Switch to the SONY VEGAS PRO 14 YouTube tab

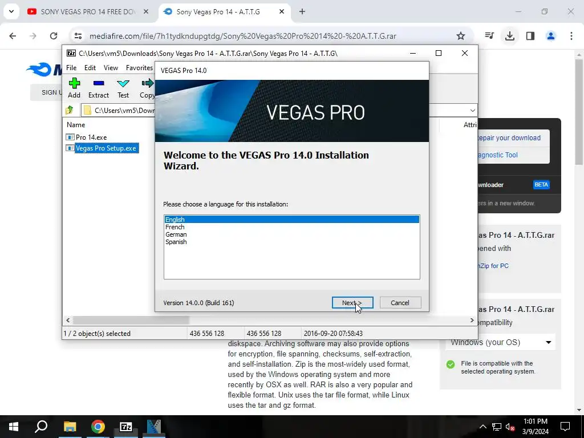pyautogui.click(x=88, y=11)
